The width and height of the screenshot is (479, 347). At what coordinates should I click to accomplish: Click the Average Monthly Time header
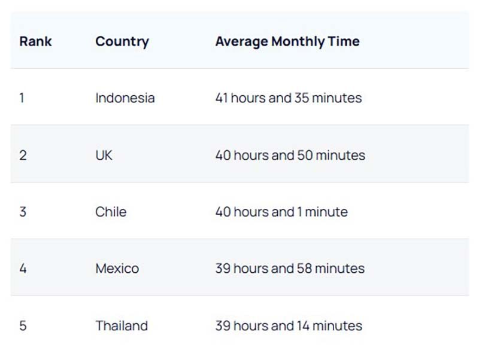287,42
